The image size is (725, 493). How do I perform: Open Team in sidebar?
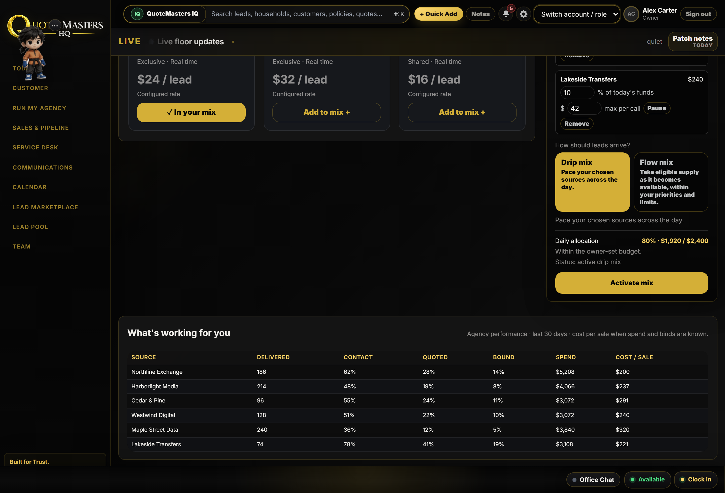click(x=22, y=247)
